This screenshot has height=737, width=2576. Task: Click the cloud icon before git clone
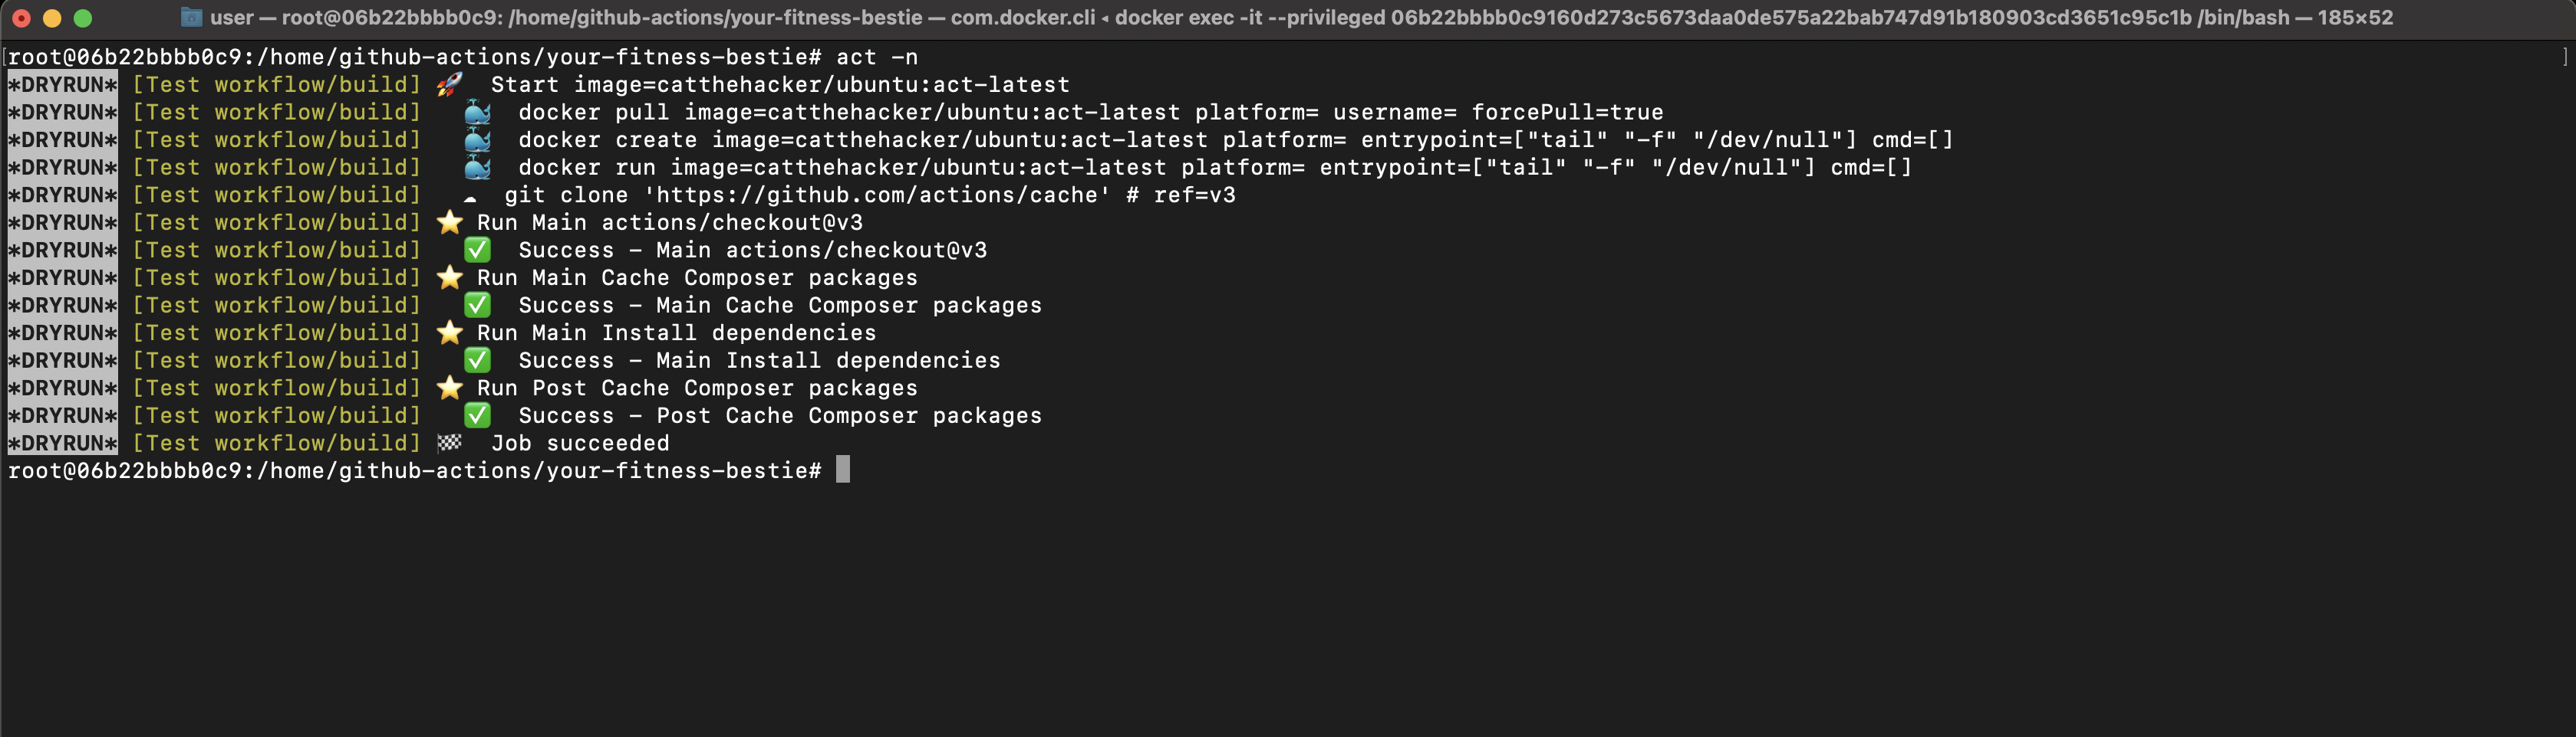469,197
